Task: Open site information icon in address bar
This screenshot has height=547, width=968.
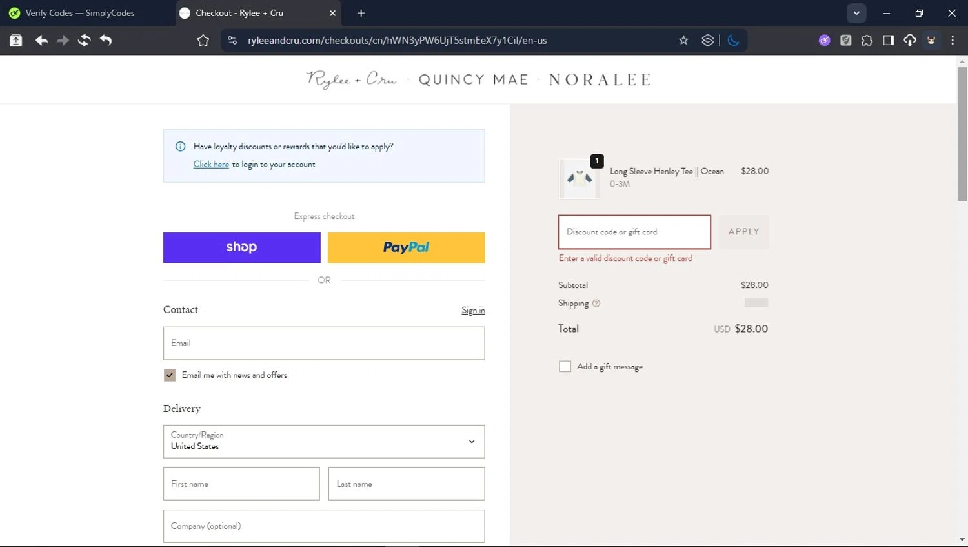Action: tap(232, 41)
